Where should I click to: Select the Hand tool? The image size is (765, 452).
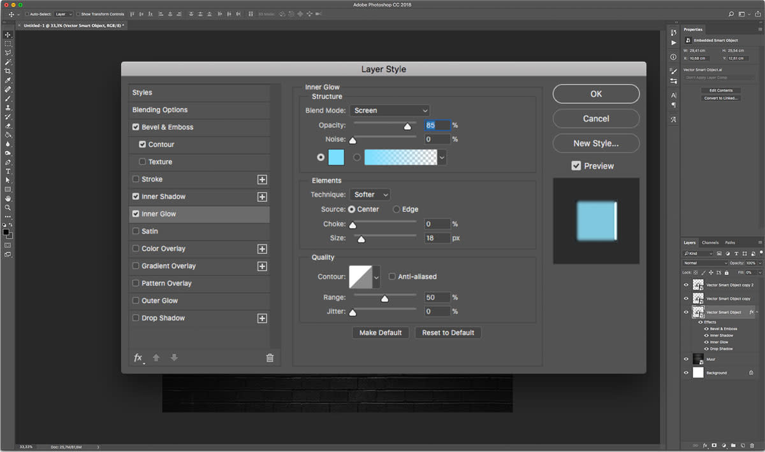8,198
